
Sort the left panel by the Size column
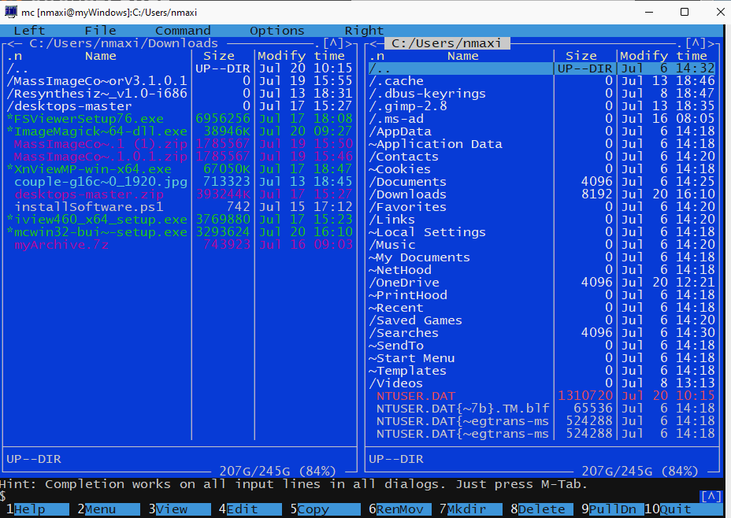[220, 55]
